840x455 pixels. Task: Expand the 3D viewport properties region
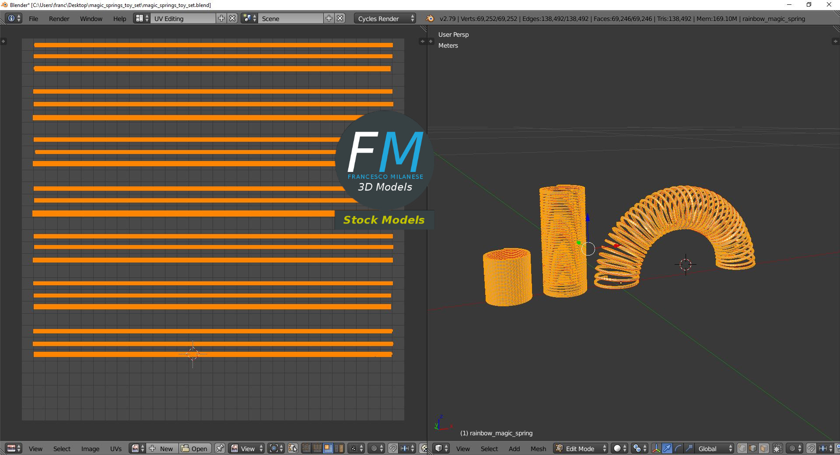pos(835,41)
